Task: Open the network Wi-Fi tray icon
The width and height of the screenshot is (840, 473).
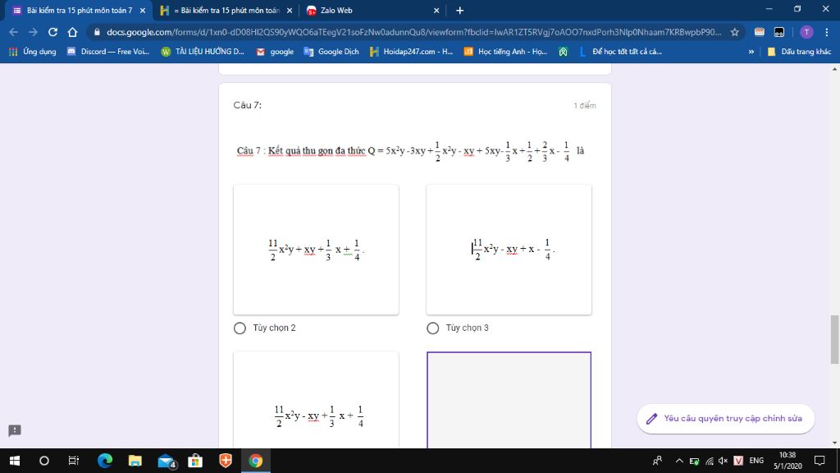Action: pos(710,461)
